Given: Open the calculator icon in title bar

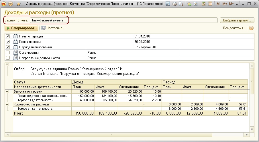Looking at the screenshot, I should click(204, 4).
